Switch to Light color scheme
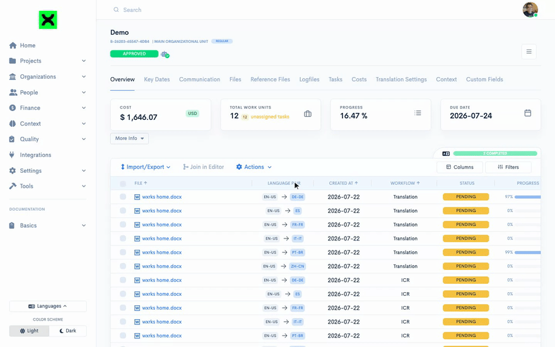Screen dimensions: 555x347 click(29, 331)
